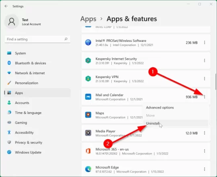
Task: Click the 236 MB size value
Action: click(192, 43)
